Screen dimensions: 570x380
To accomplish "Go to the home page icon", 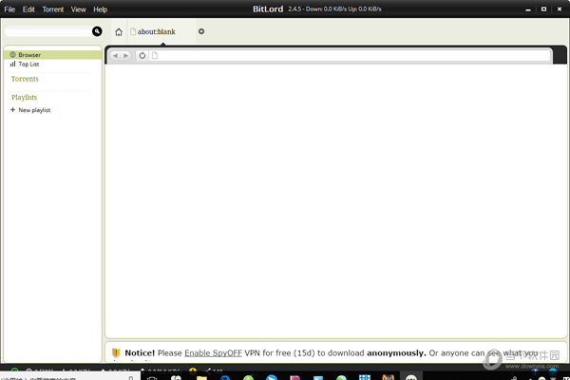I will 119,32.
